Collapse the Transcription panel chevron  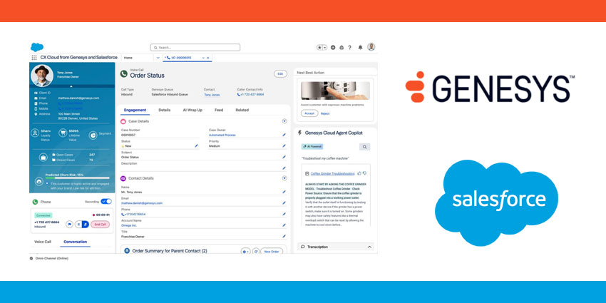click(369, 247)
